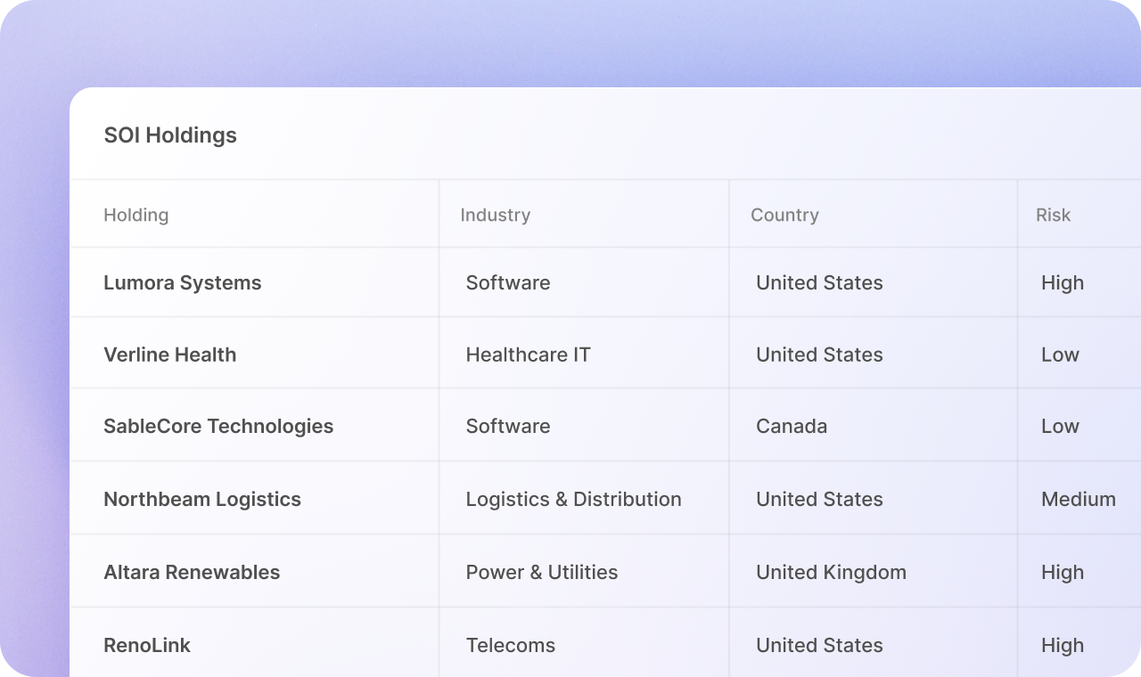
Task: Sort by the Risk column header
Action: 1053,215
